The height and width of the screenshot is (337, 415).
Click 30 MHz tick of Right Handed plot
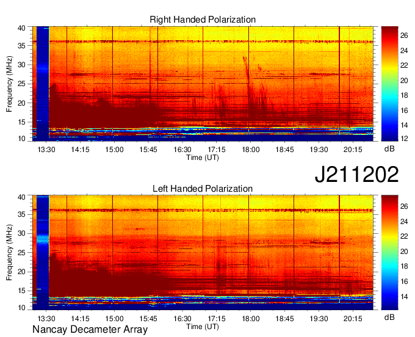[21, 65]
